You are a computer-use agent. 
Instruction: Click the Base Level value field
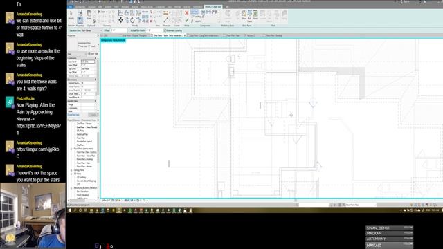tap(88, 62)
